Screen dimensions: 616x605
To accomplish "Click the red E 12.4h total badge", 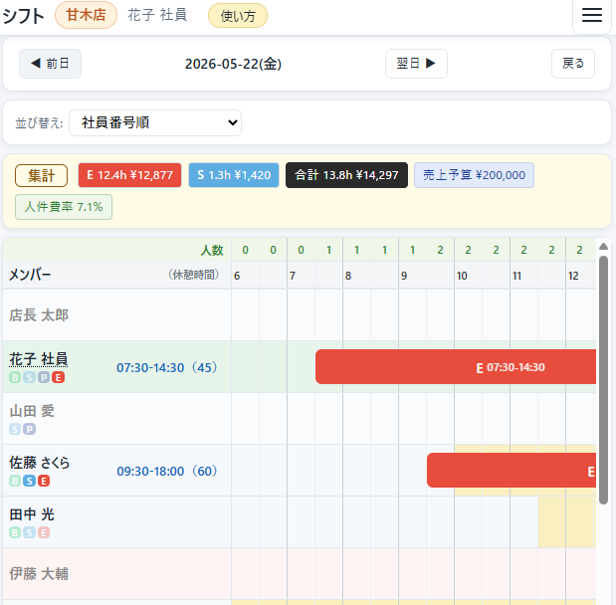I will click(129, 175).
